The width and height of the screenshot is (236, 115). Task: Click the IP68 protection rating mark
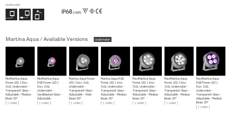tap(71, 12)
